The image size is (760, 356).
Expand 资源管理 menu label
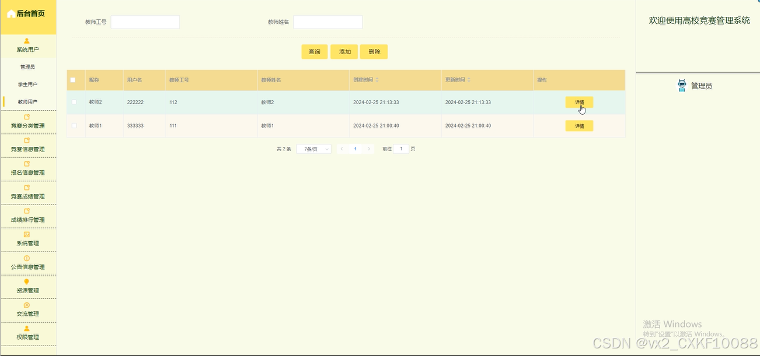27,291
